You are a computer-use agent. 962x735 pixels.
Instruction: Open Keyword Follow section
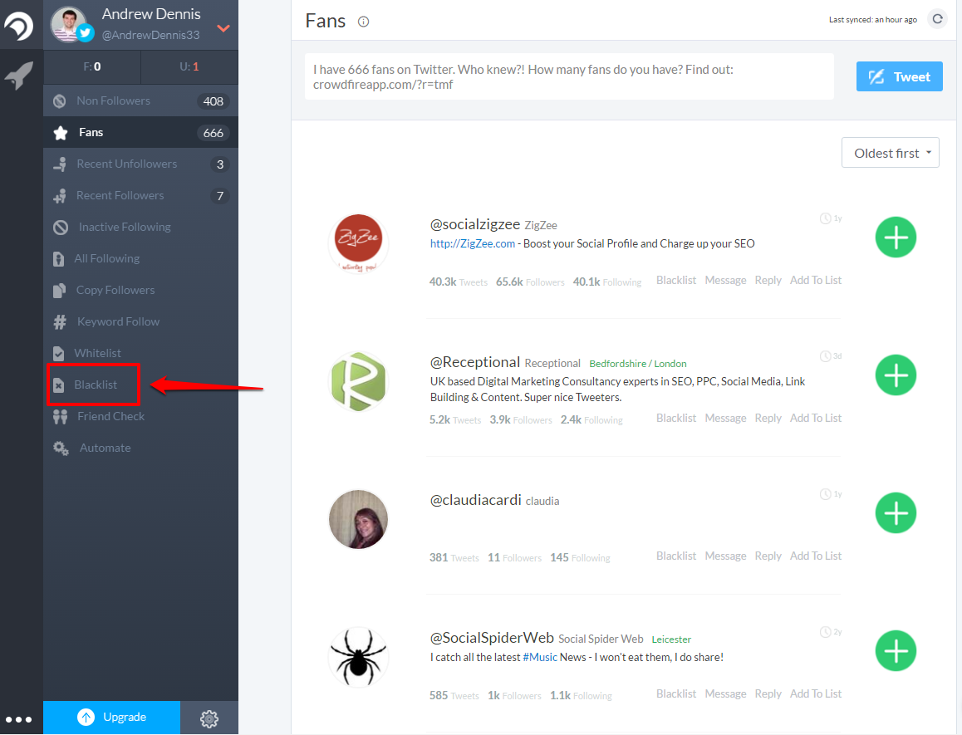point(140,322)
